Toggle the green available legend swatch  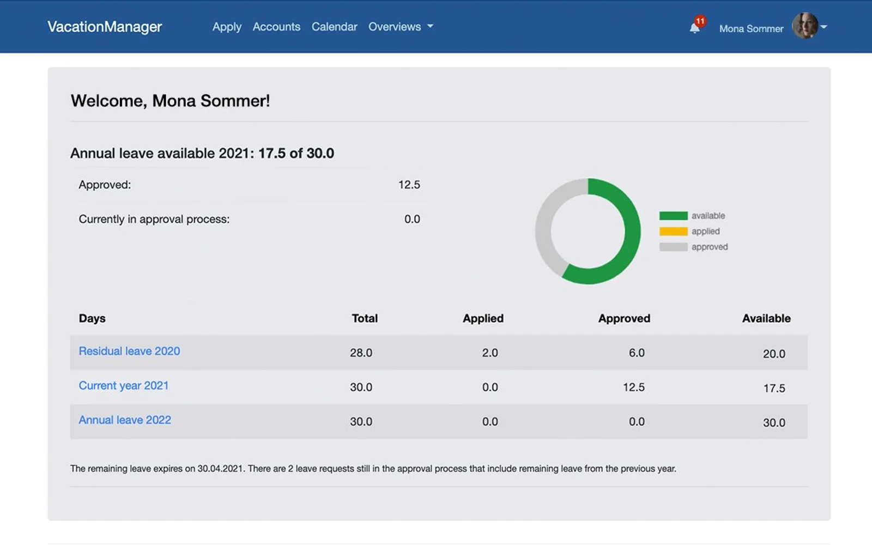(x=673, y=216)
